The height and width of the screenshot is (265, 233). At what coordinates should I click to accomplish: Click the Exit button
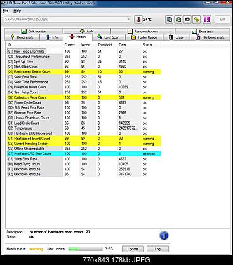[x=222, y=20]
